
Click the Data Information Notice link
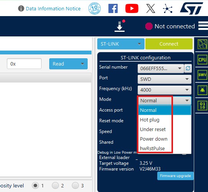point(53,8)
